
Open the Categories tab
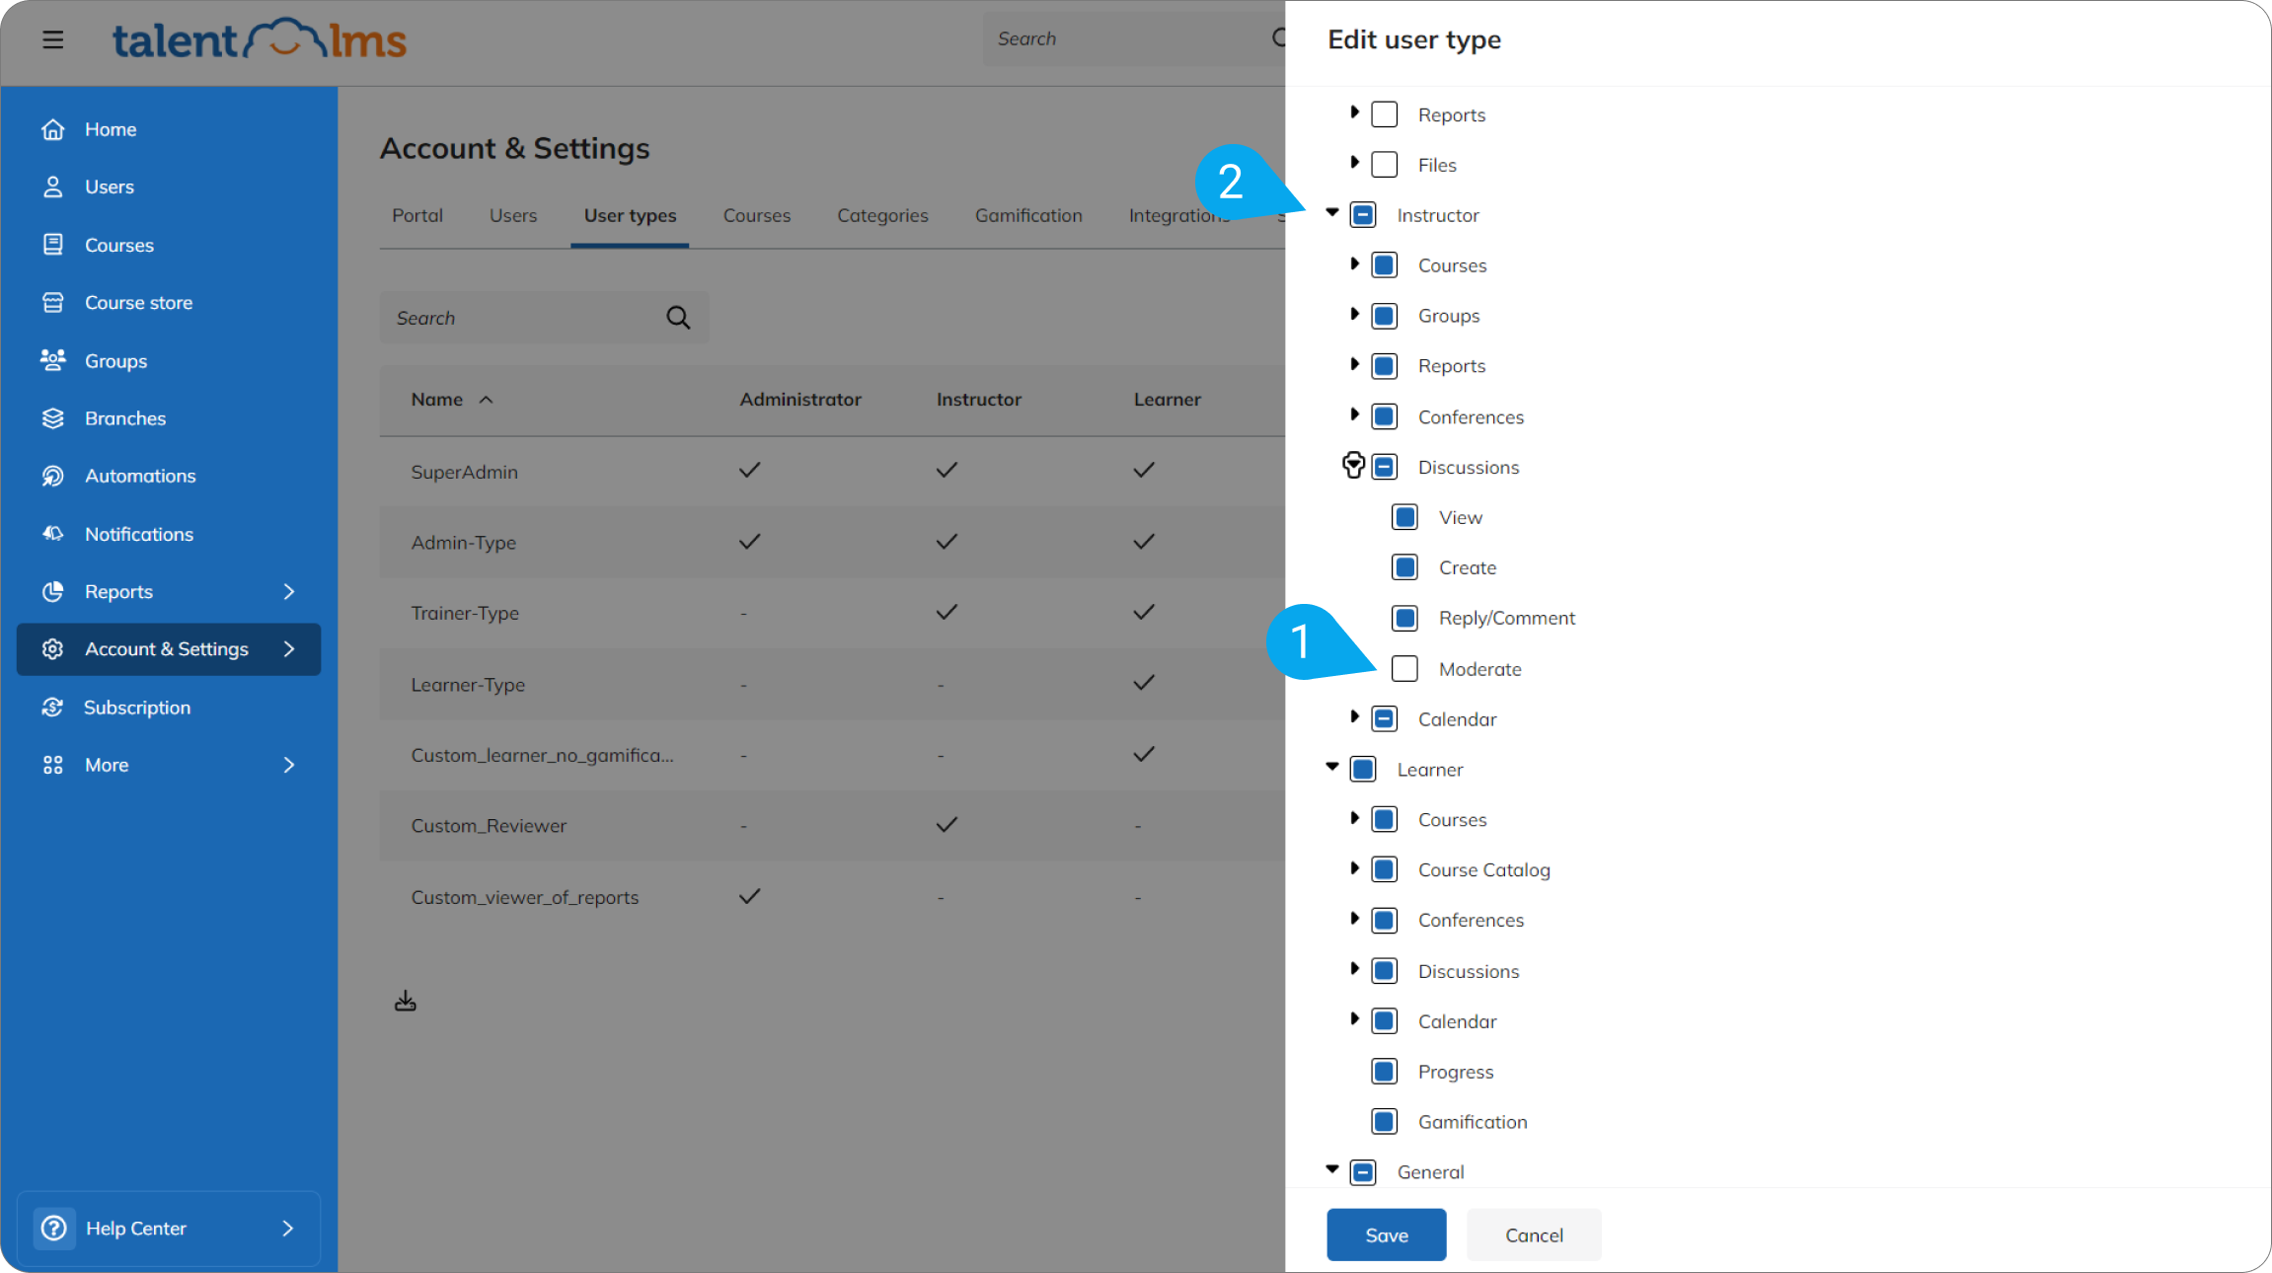(883, 215)
